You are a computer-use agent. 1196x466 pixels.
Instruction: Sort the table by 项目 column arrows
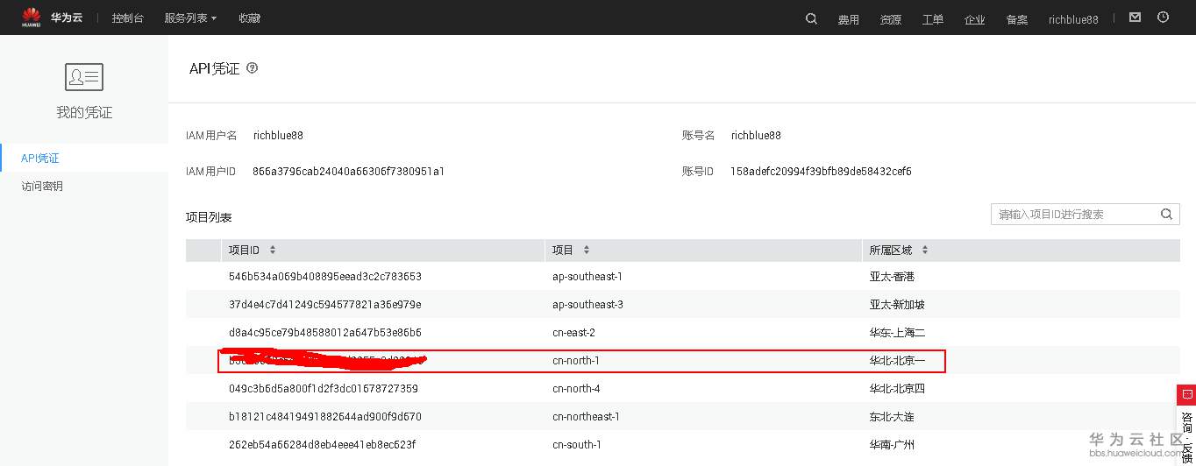(587, 251)
